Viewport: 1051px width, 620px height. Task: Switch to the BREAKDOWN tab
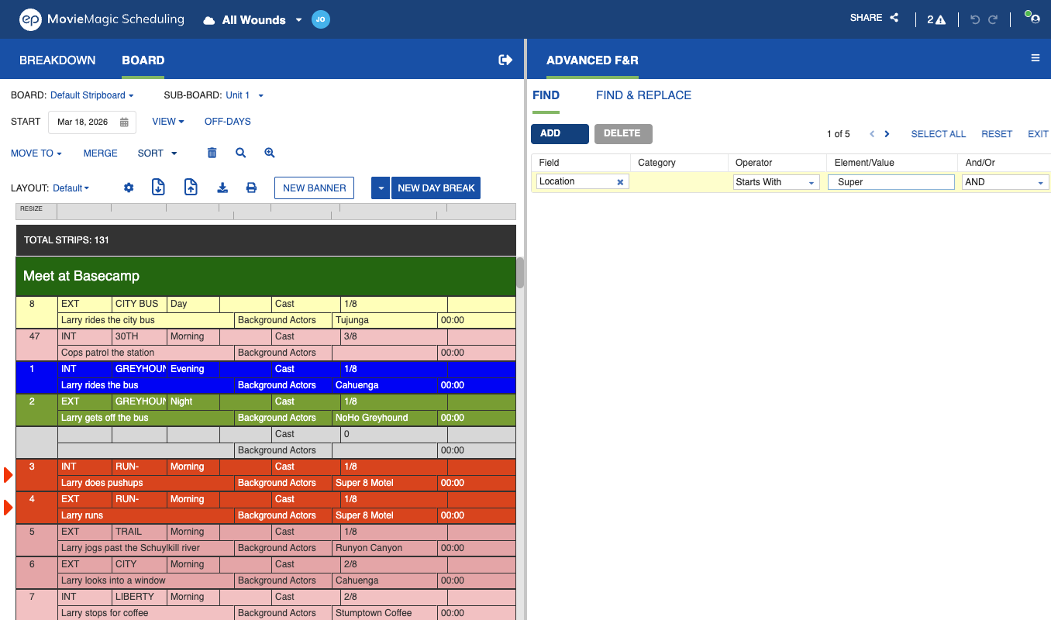pyautogui.click(x=57, y=60)
